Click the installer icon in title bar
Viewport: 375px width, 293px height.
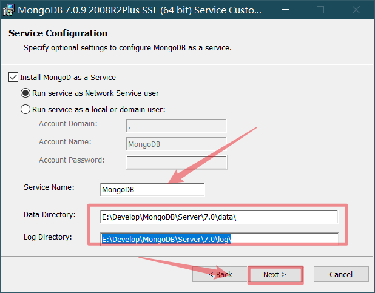click(x=8, y=10)
